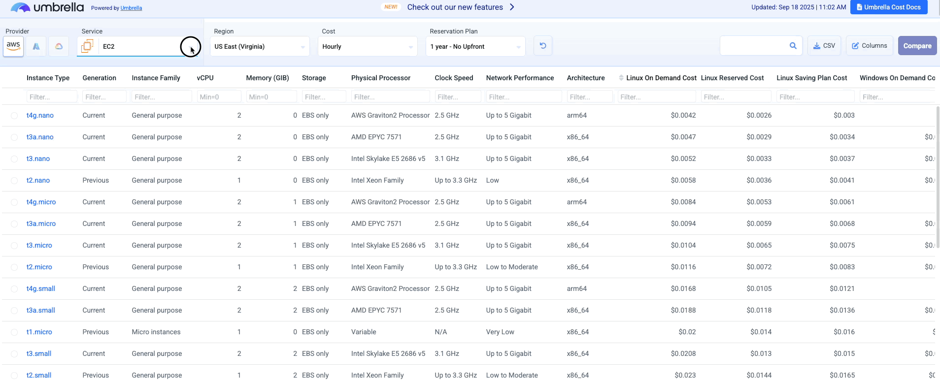Click the CSV download button
This screenshot has width=940, height=383.
tap(824, 46)
